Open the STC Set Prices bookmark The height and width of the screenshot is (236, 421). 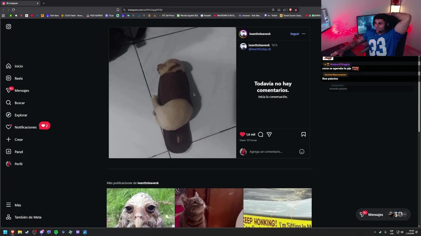tap(166, 15)
